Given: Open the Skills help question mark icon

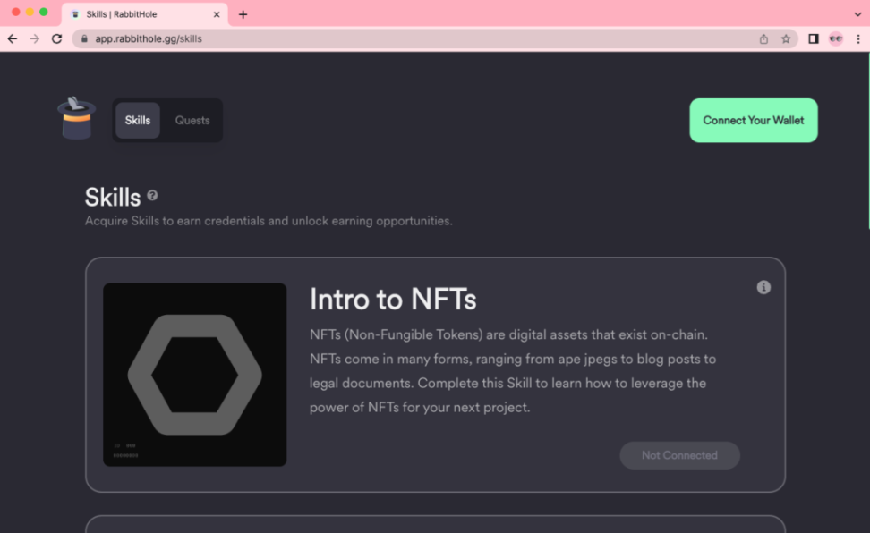Looking at the screenshot, I should (152, 195).
